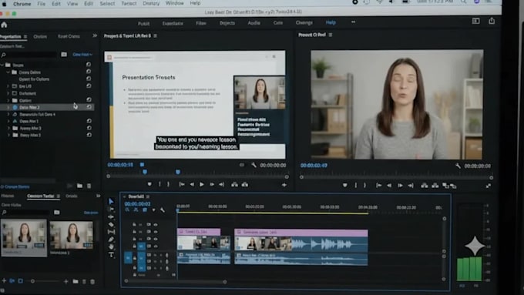Select the Ripple Edit tool
Screen dimensions: 524x295
(x=111, y=217)
